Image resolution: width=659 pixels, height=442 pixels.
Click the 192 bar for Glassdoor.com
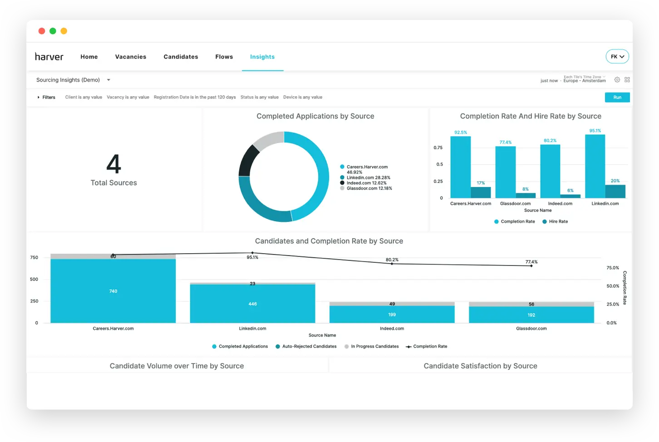(x=531, y=314)
